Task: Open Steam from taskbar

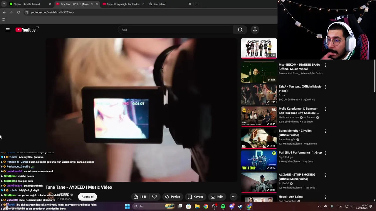Action: [x=240, y=206]
